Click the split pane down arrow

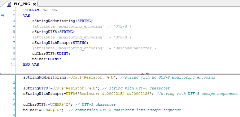[x=147, y=74]
